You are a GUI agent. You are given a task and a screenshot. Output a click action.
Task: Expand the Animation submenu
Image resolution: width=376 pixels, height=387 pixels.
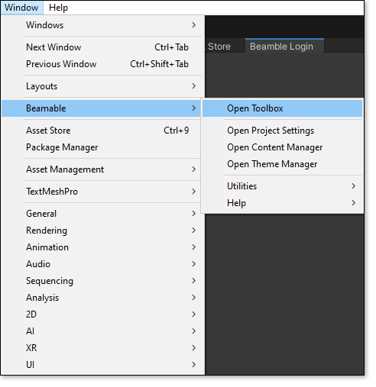tap(102, 247)
